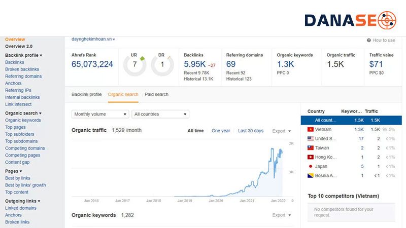The image size is (406, 228).
Task: Click the DR gauge showing 1
Action: point(162,65)
